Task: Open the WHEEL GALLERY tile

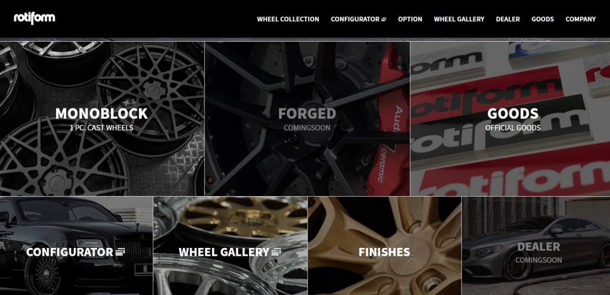Action: 231,246
